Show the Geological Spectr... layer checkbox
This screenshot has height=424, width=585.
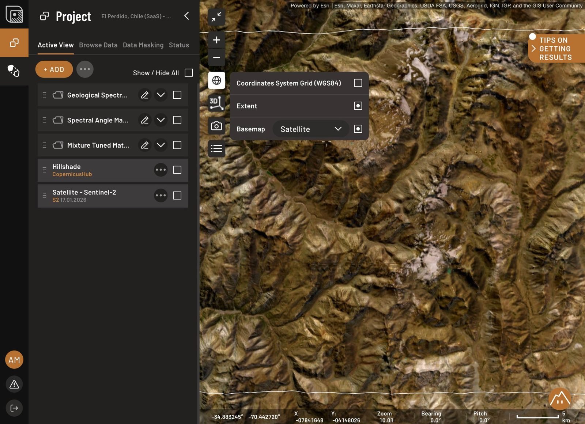point(177,95)
